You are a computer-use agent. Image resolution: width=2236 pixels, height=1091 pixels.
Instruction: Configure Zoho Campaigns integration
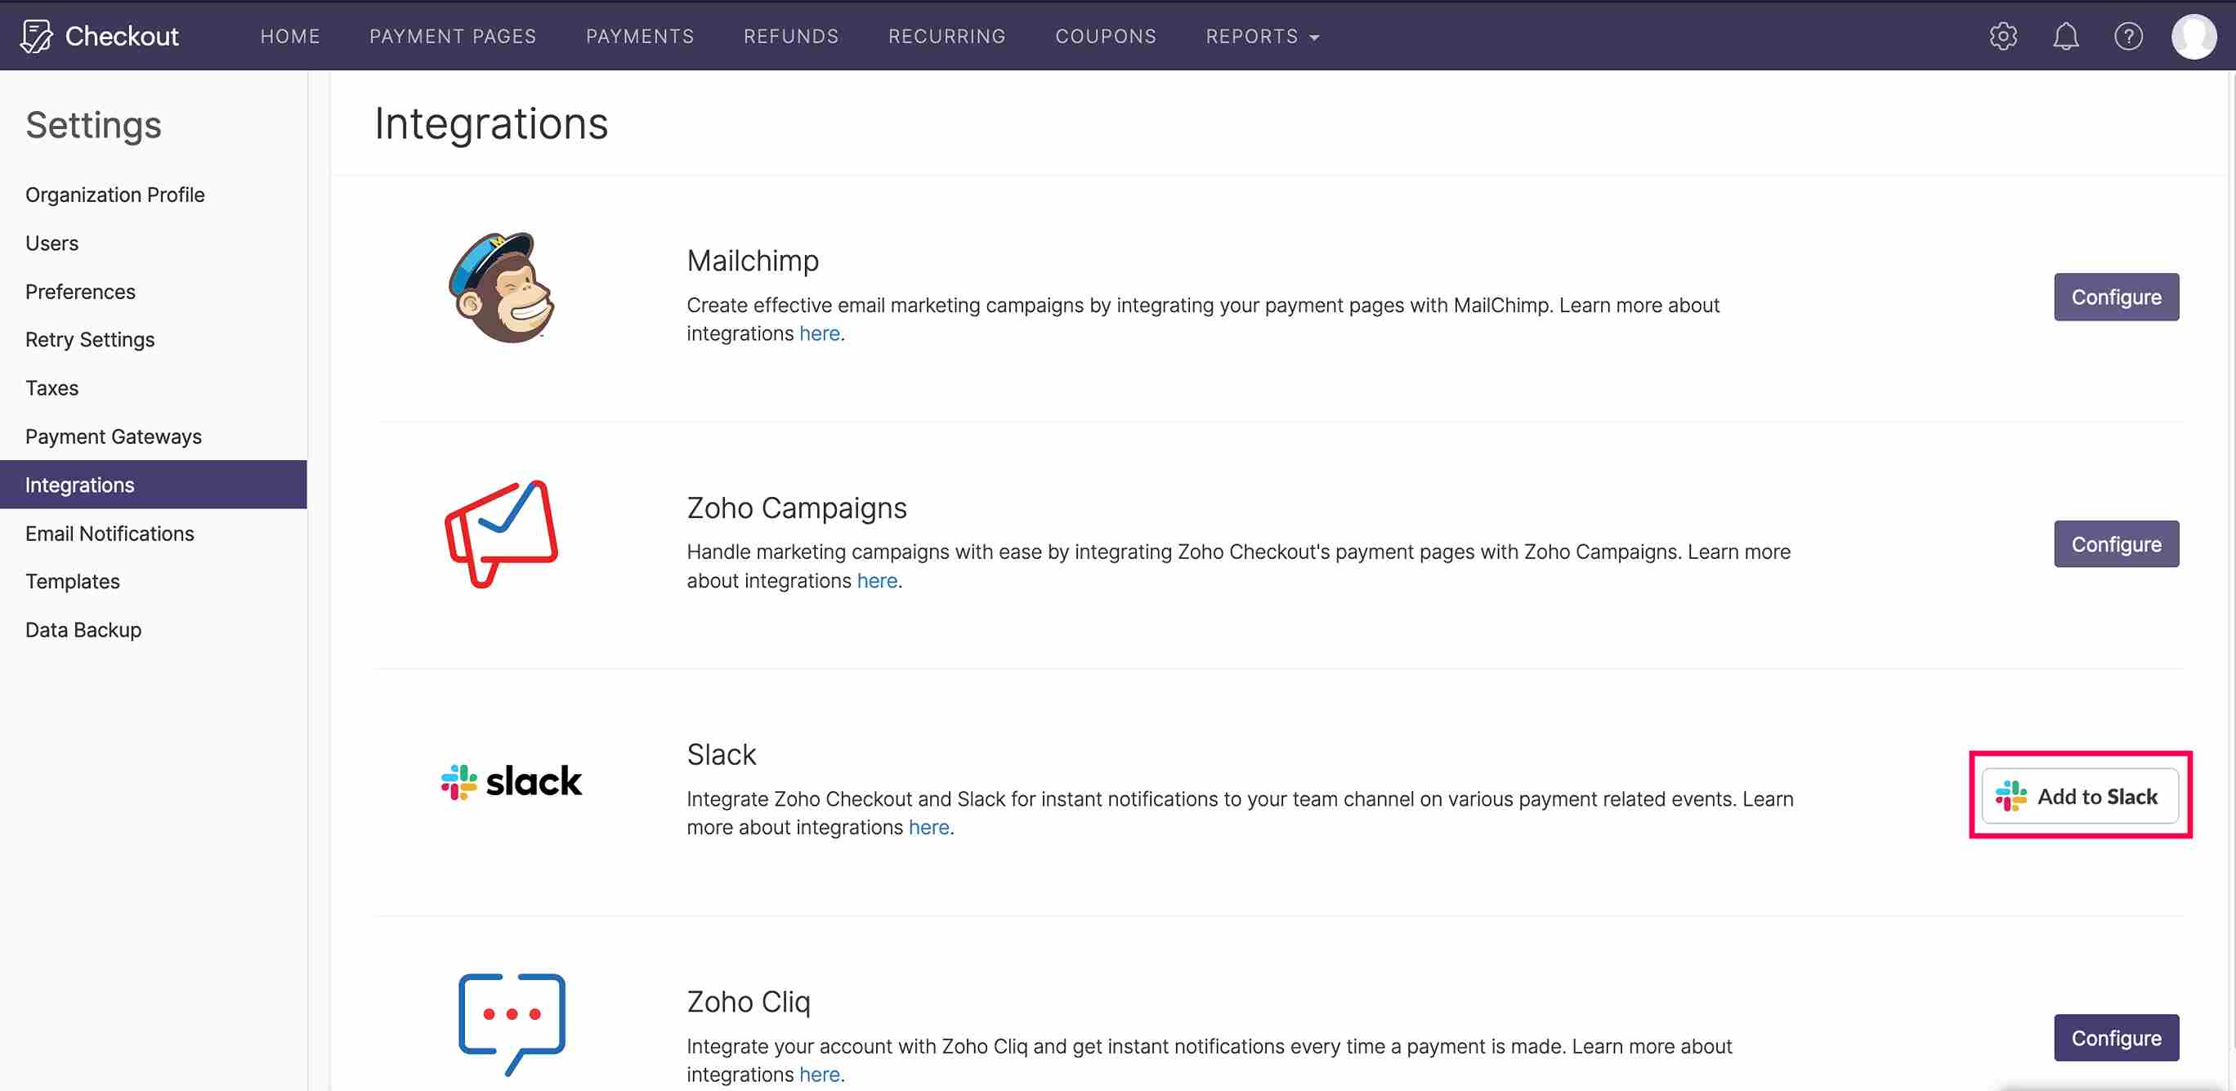point(2116,543)
